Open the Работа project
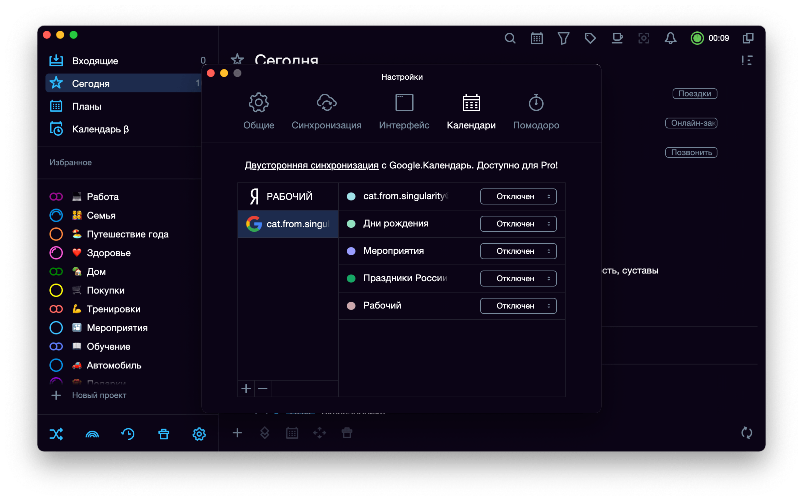The width and height of the screenshot is (803, 501). 123,197
